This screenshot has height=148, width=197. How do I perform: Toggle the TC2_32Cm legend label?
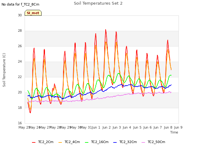tap(128, 142)
